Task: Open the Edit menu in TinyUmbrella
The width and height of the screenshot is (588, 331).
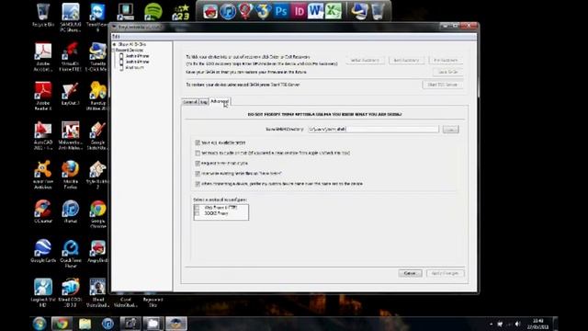Action: coord(116,37)
